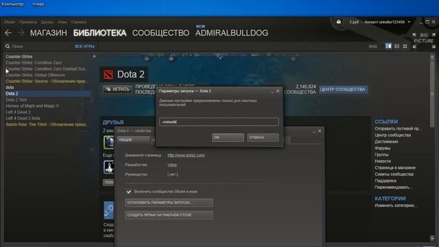Open Страница в магазине link
The width and height of the screenshot is (439, 247).
click(x=395, y=167)
